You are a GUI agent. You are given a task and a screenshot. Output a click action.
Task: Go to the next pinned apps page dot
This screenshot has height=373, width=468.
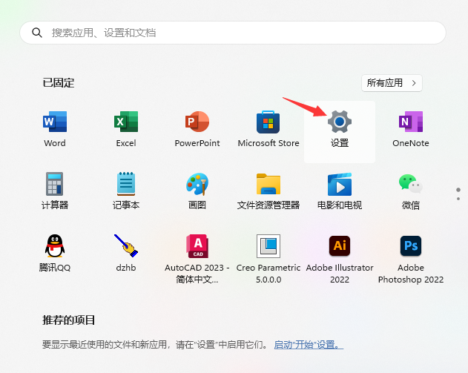(x=458, y=199)
